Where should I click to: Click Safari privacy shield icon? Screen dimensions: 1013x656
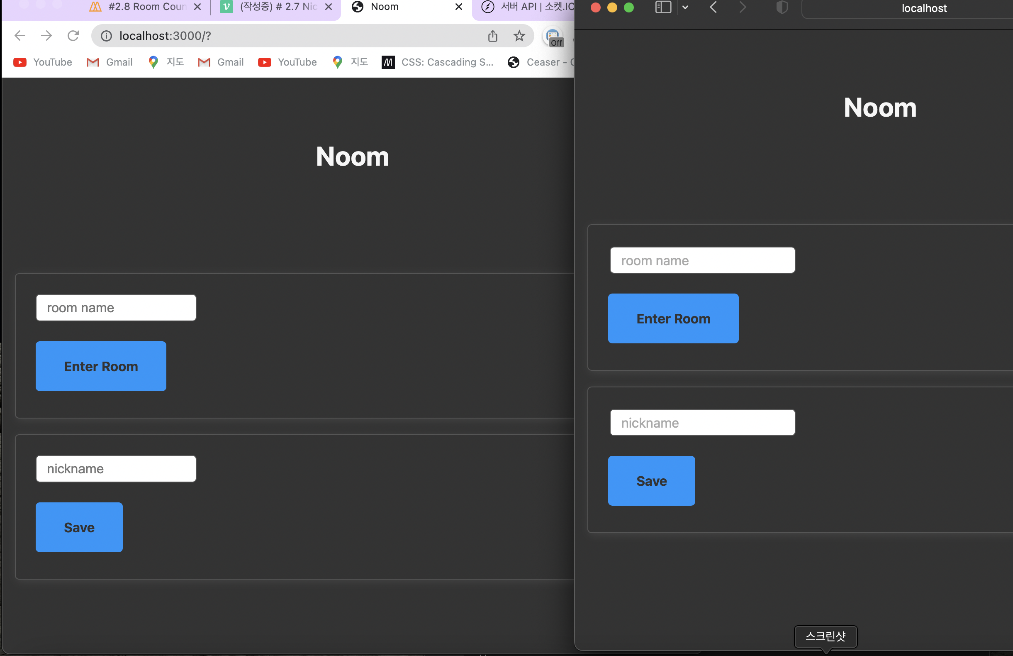[782, 7]
